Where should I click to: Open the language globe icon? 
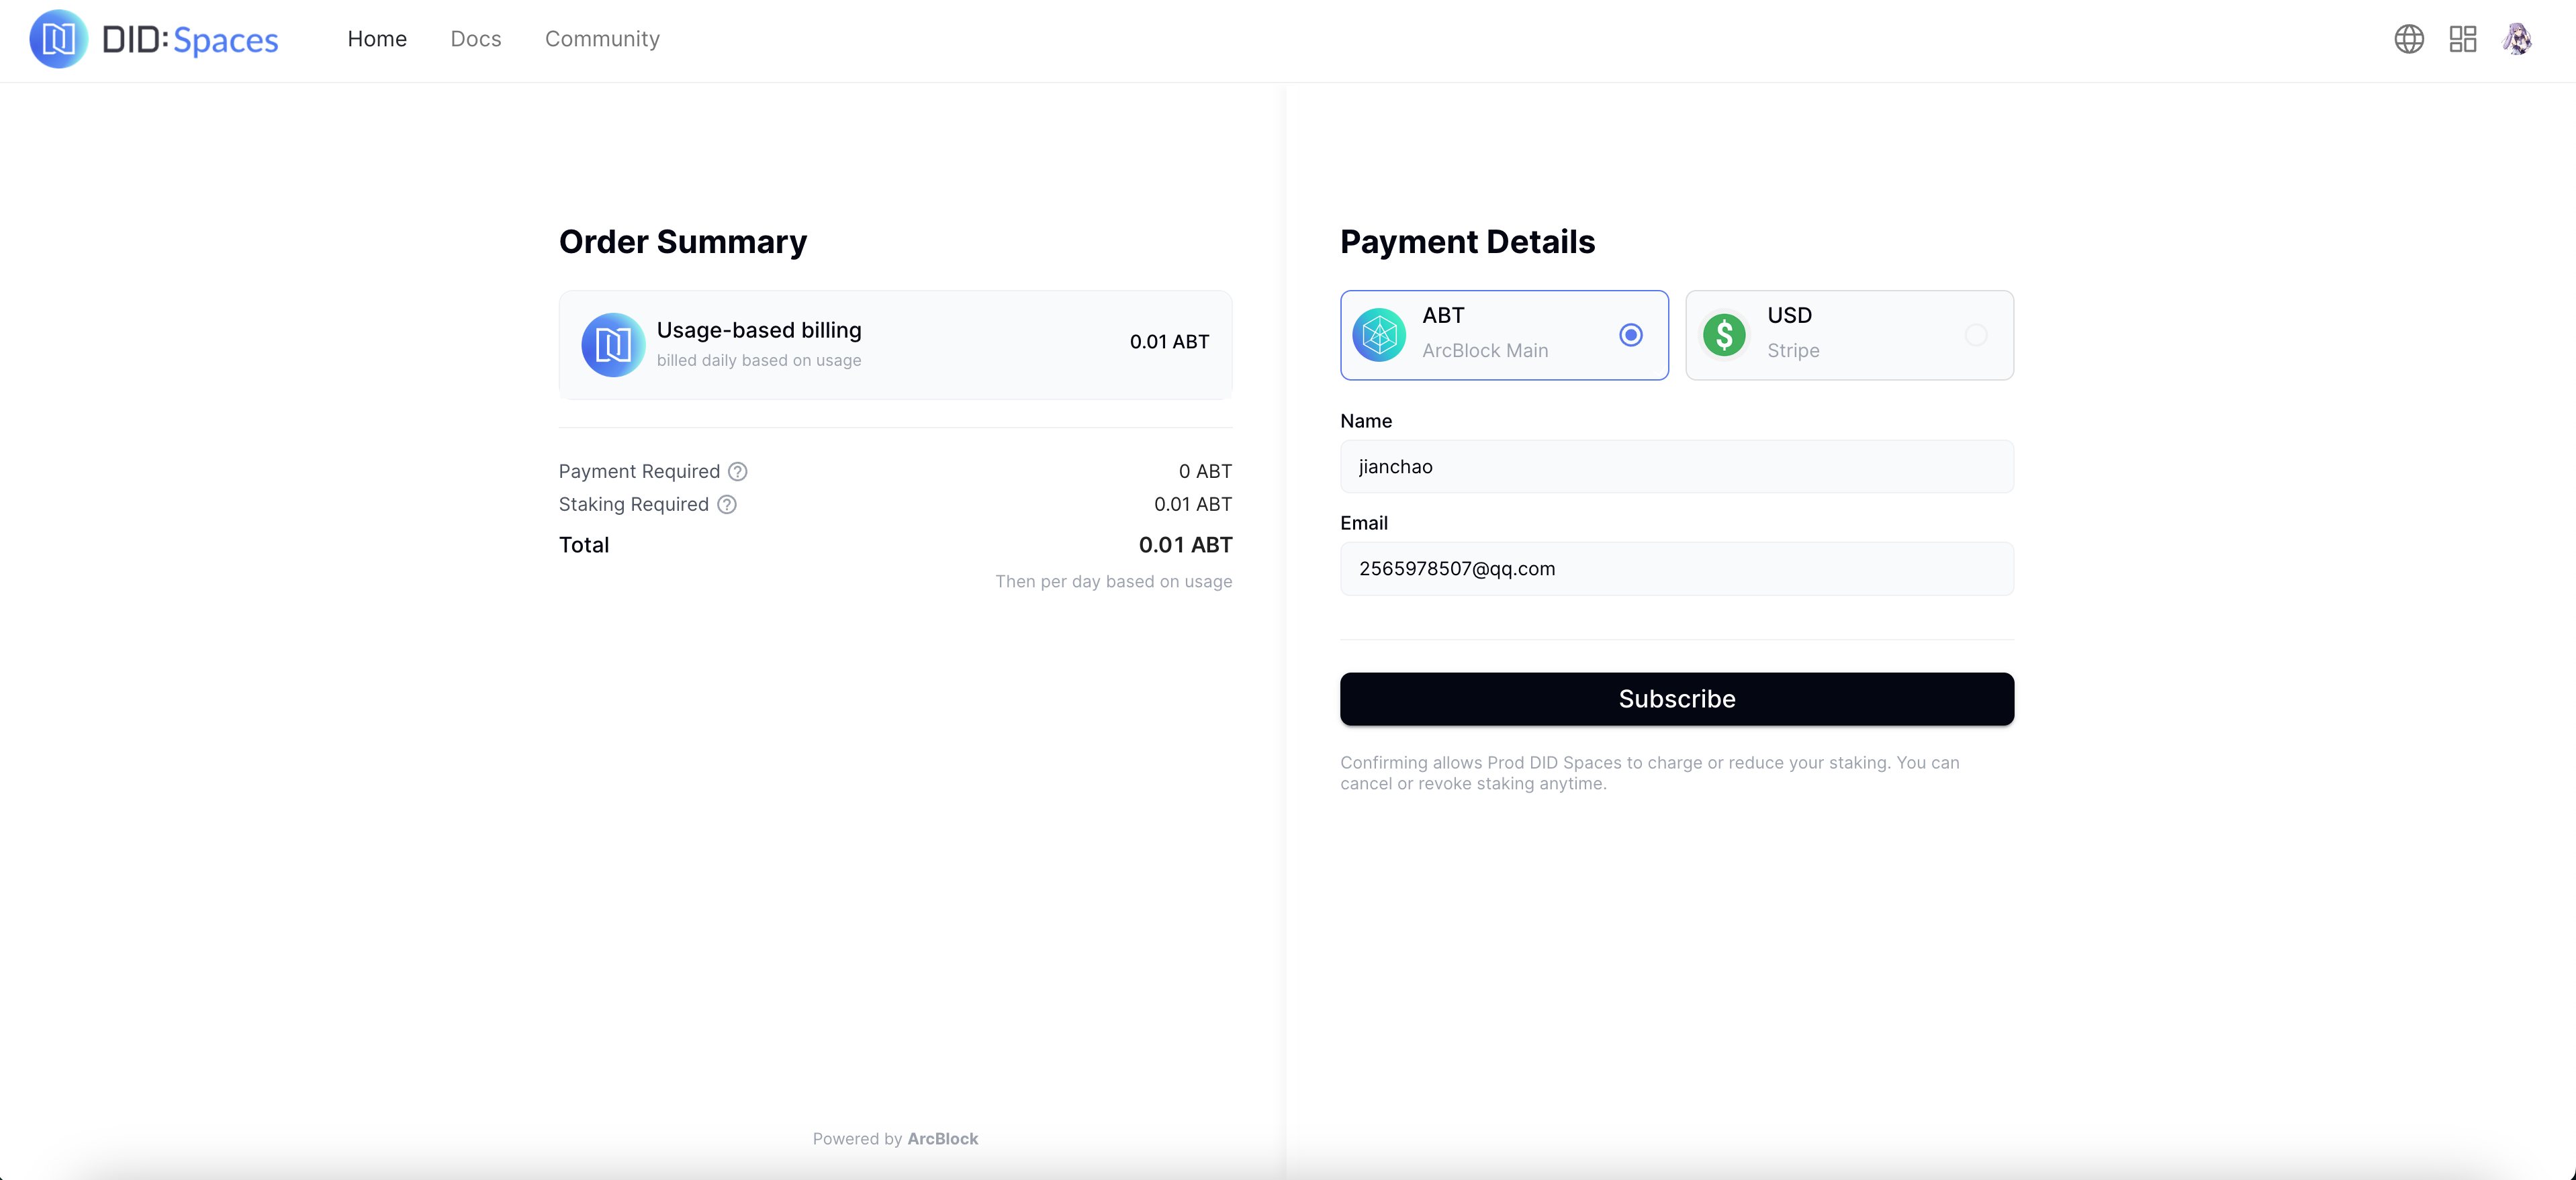pos(2408,39)
